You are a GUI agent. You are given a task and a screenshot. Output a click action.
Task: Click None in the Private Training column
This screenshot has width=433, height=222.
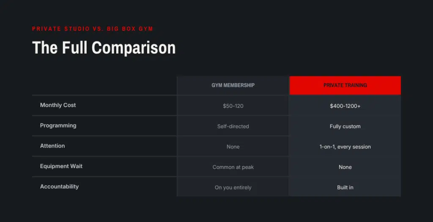point(345,167)
